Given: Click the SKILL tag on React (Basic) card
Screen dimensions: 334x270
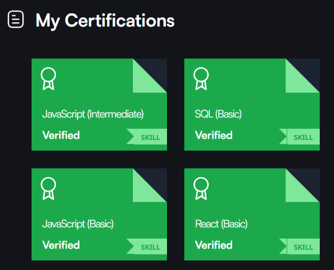Looking at the screenshot, I should (x=300, y=247).
